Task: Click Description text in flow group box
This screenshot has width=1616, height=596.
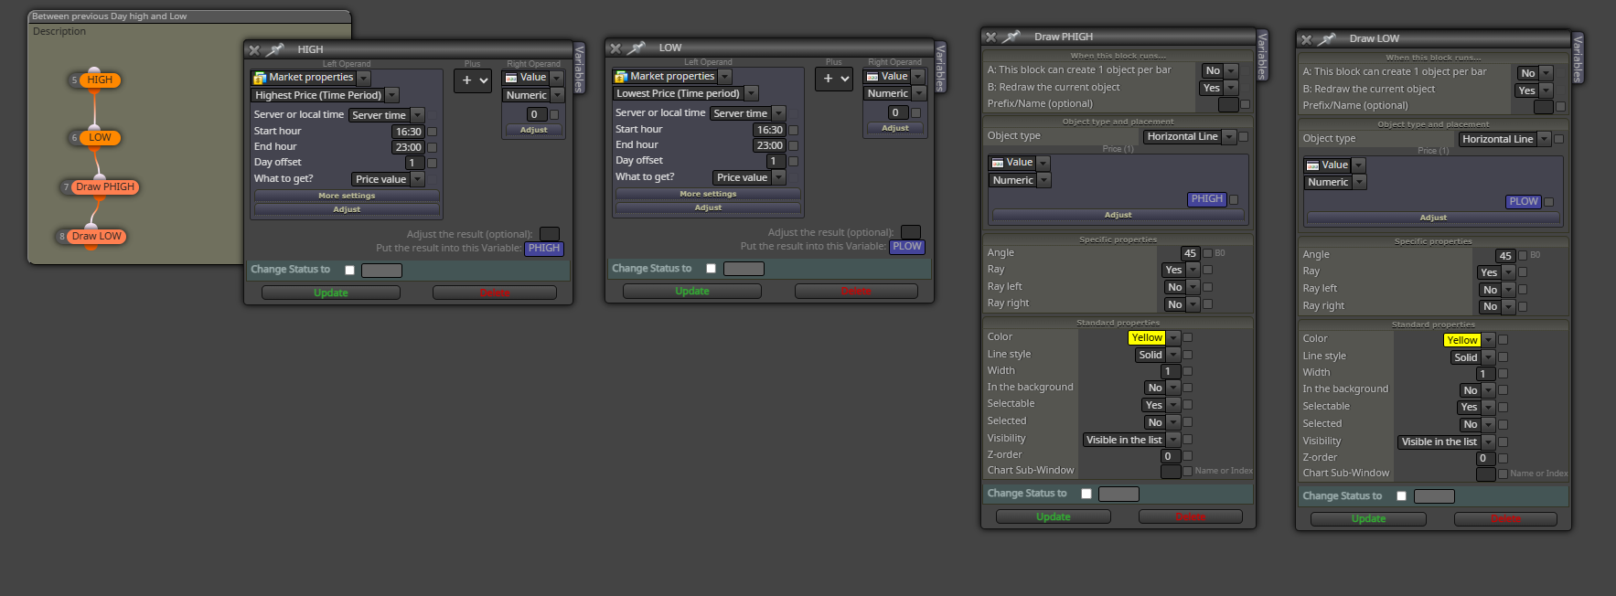Action: [59, 31]
